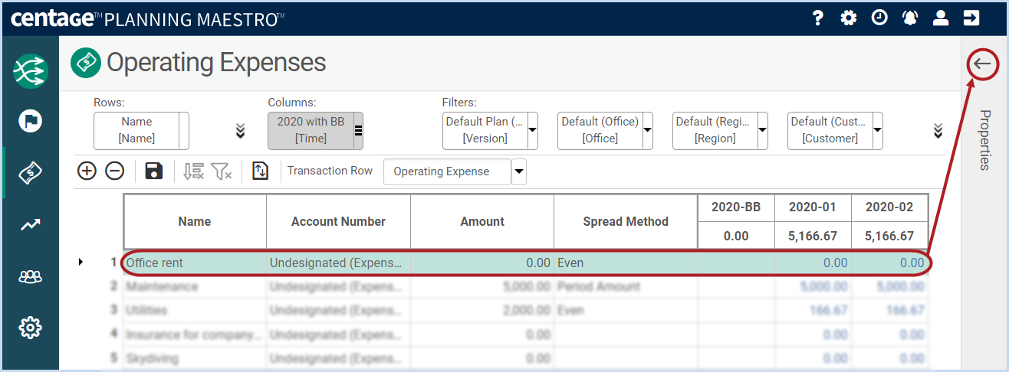Click the Operating Expenses title icon

pyautogui.click(x=86, y=63)
